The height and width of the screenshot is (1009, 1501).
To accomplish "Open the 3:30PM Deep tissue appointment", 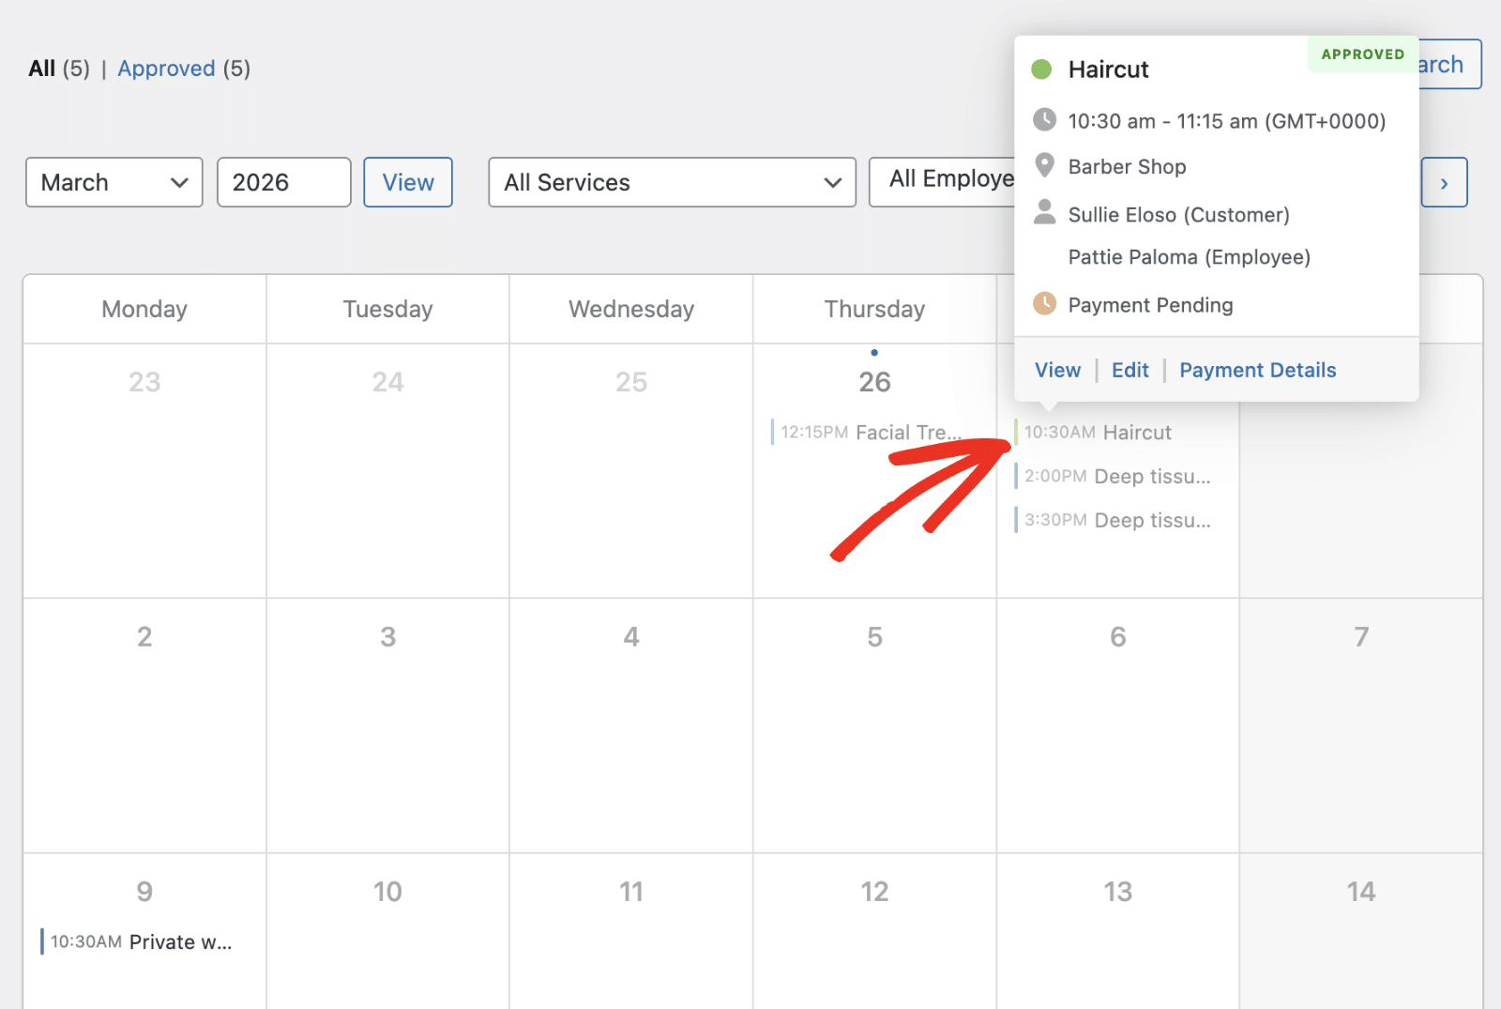I will tap(1116, 521).
